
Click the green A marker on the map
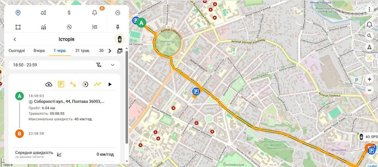pyautogui.click(x=141, y=23)
